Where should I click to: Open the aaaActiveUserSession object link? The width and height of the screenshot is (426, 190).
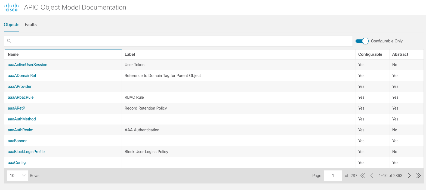point(27,65)
